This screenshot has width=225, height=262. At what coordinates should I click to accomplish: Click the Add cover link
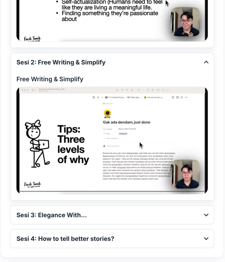pyautogui.click(x=108, y=104)
